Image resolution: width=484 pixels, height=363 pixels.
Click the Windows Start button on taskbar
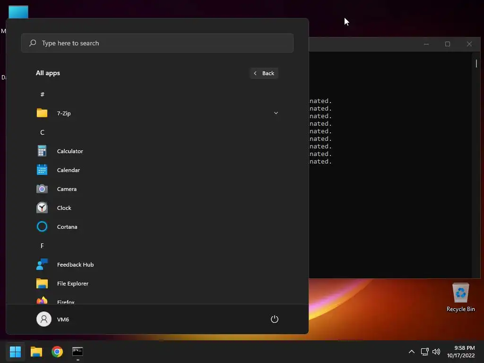coord(15,352)
